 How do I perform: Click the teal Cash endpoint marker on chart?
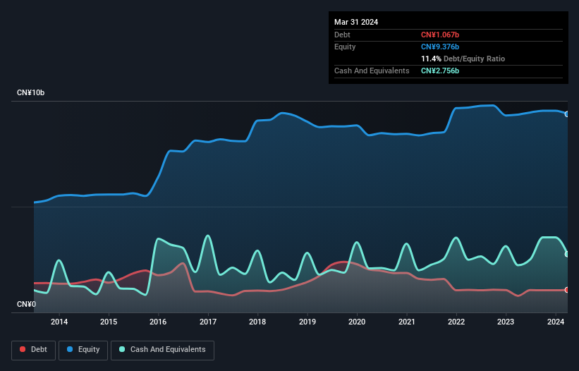click(x=567, y=254)
